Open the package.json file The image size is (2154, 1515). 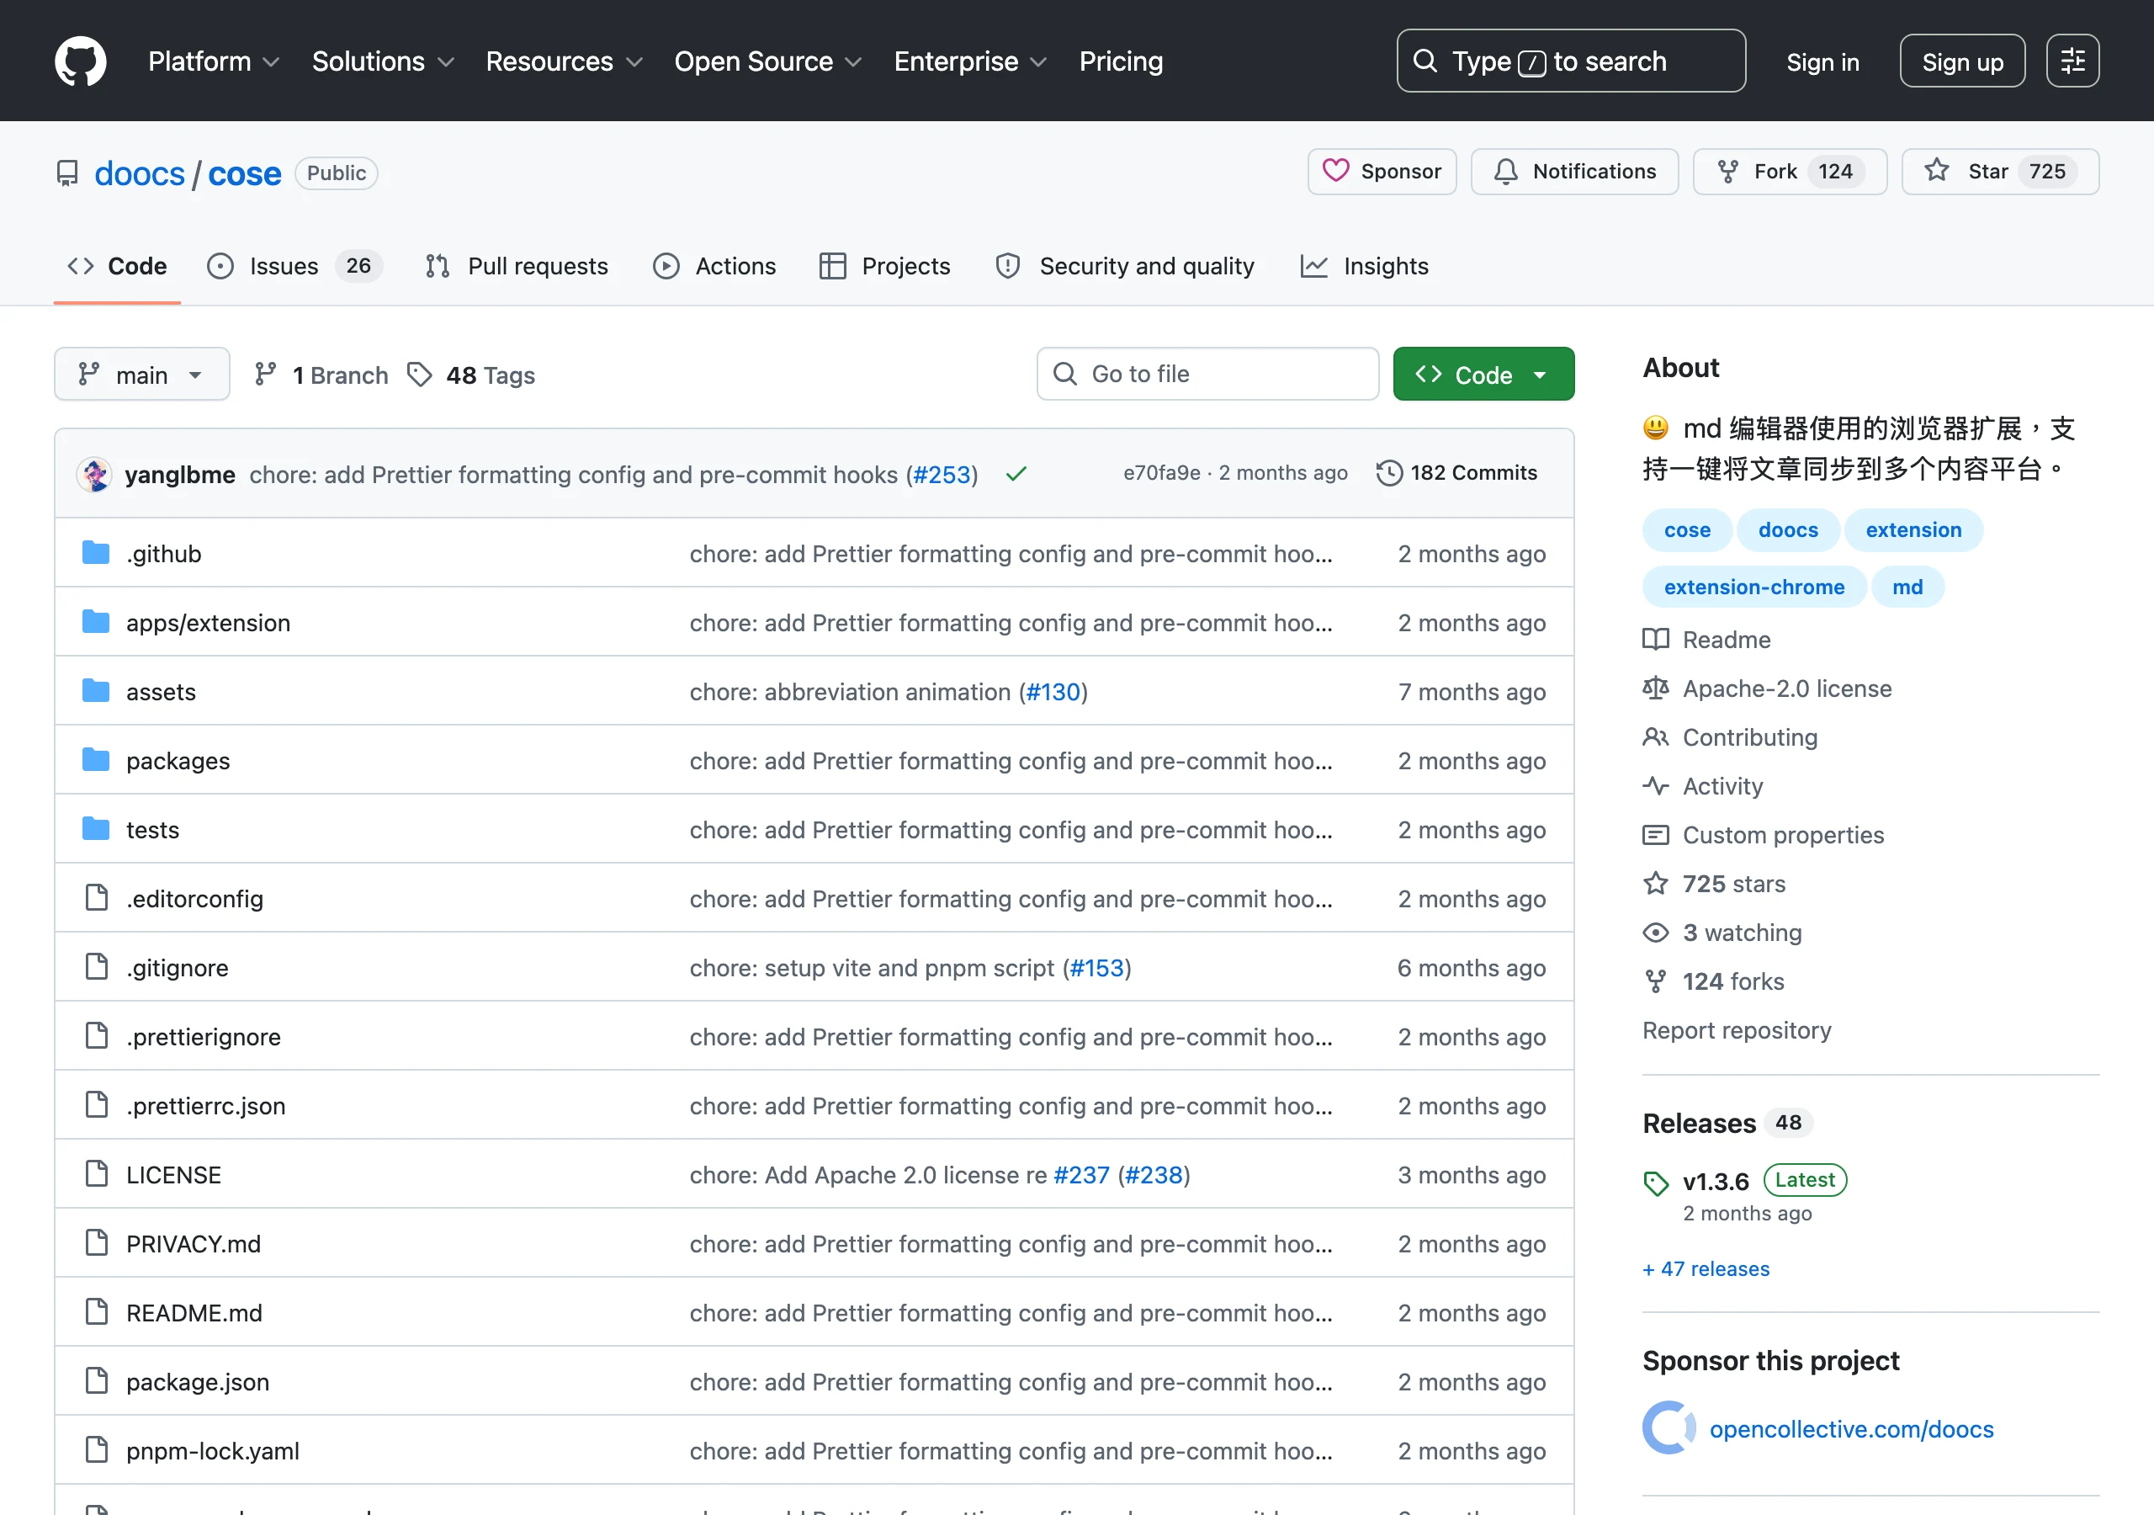click(x=198, y=1382)
